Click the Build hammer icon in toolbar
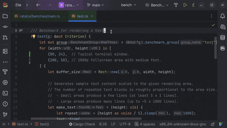Image resolution: width=227 pixels, height=128 pixels. point(176,5)
